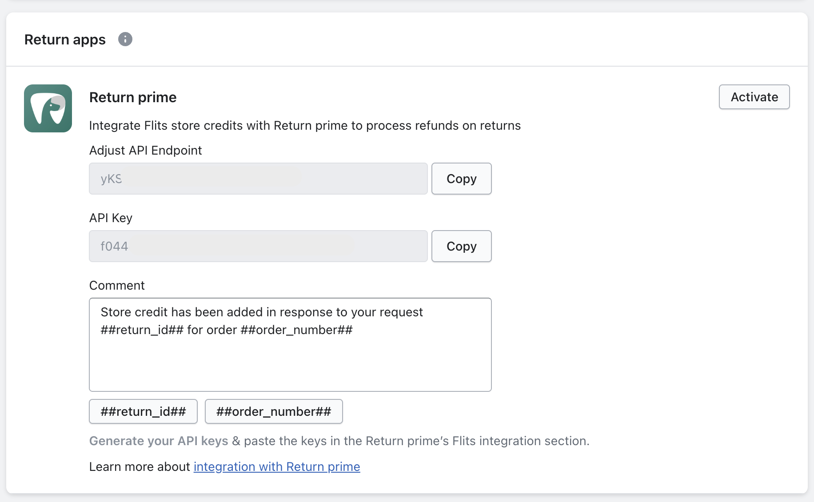Click the Comment label

(x=117, y=285)
